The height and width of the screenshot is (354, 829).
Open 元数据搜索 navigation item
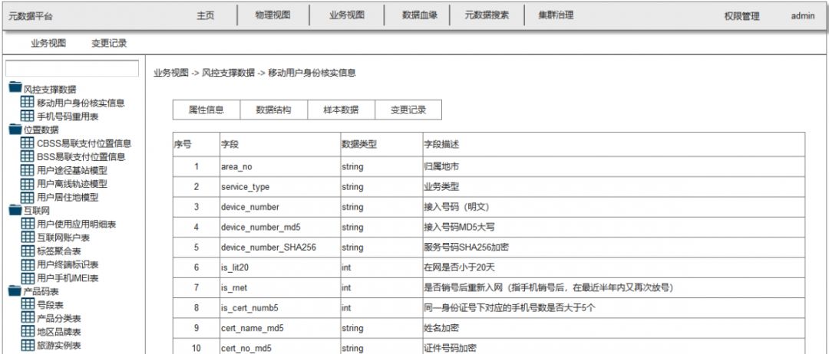[487, 15]
